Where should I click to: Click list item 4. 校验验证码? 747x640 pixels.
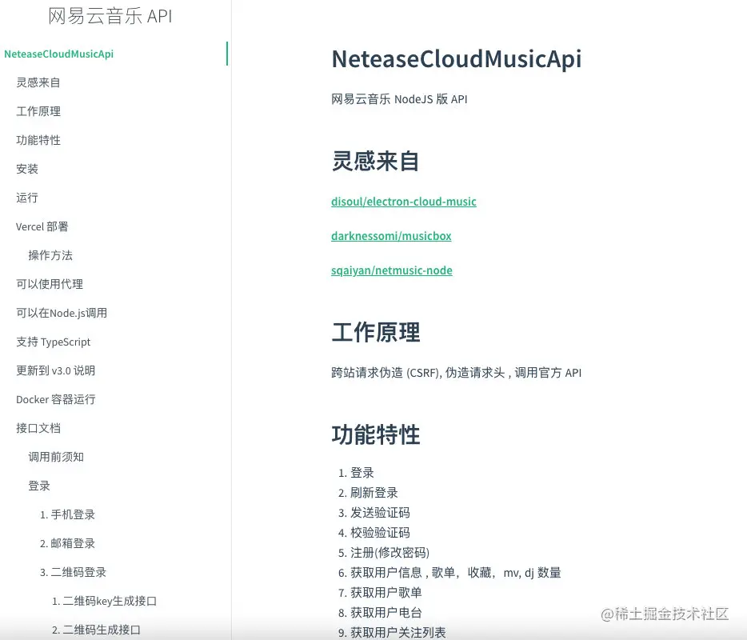374,533
